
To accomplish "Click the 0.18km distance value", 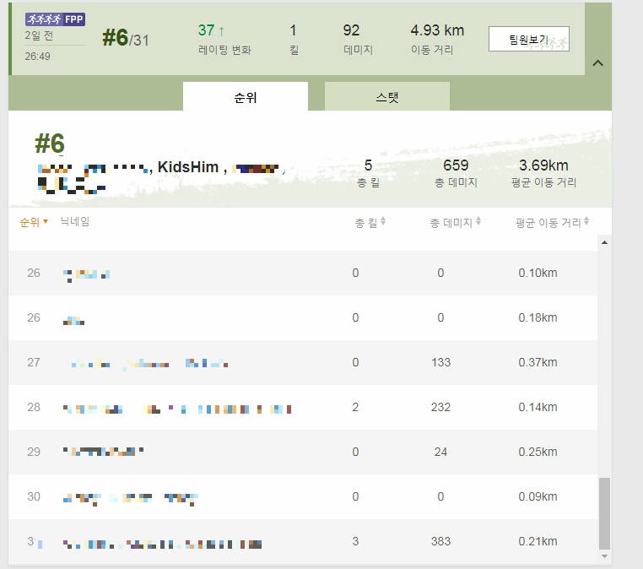I will click(x=538, y=317).
